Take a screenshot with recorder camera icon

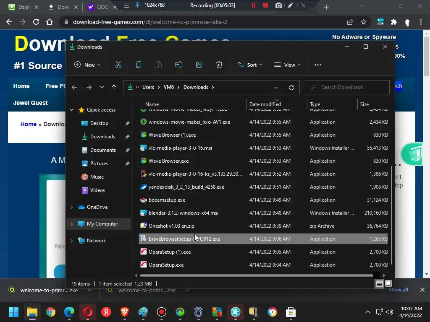[278, 5]
